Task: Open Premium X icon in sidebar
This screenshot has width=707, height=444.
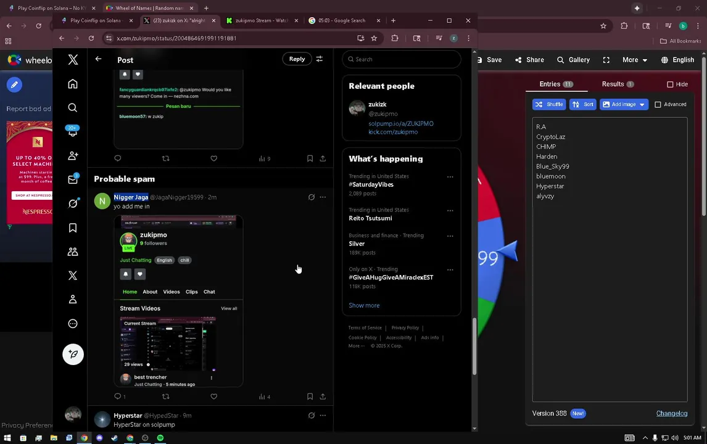Action: point(73,276)
